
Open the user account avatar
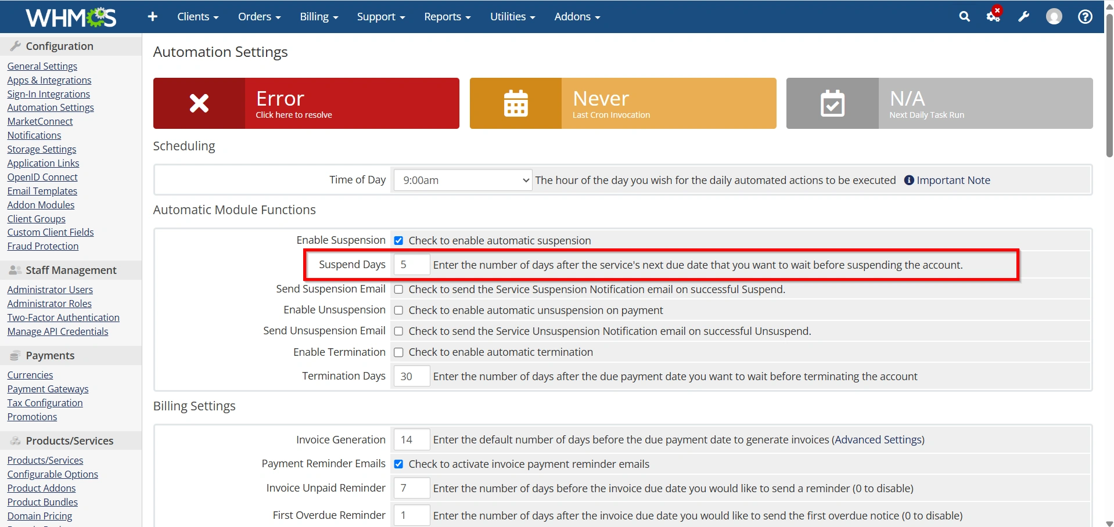pyautogui.click(x=1054, y=17)
